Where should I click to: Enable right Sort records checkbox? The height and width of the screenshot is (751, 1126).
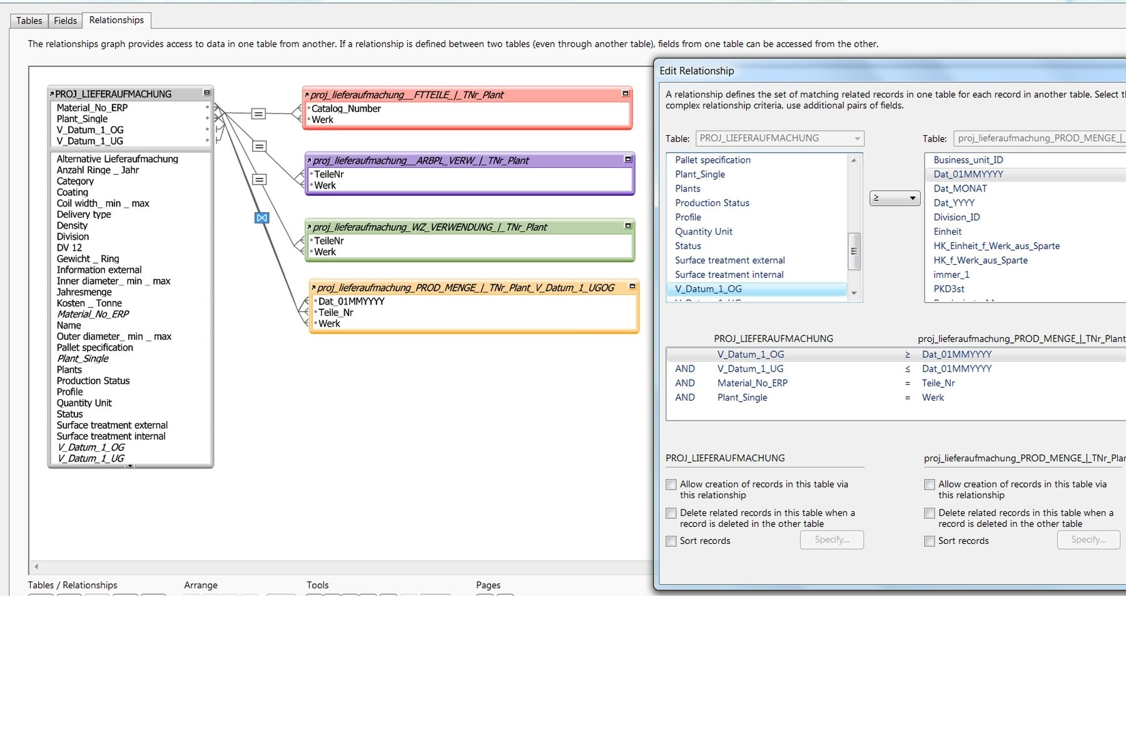pyautogui.click(x=930, y=541)
